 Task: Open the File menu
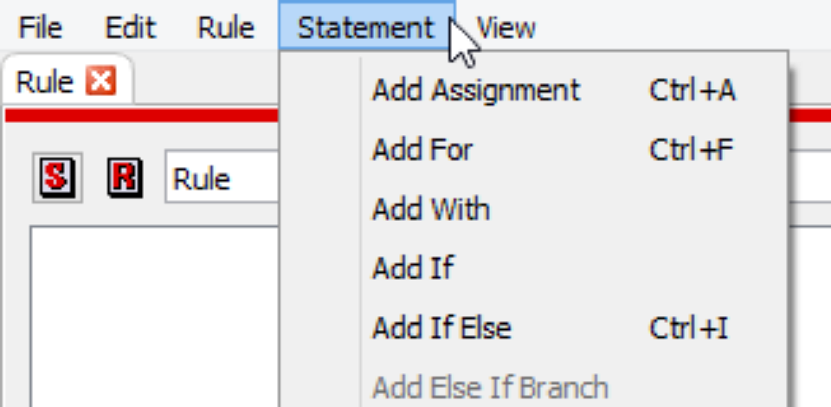point(40,28)
